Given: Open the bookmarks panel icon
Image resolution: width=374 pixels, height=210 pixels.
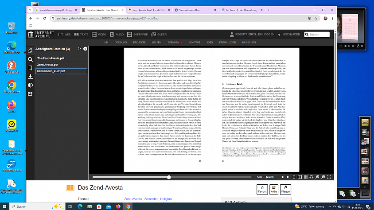Looking at the screenshot, I should [30, 68].
